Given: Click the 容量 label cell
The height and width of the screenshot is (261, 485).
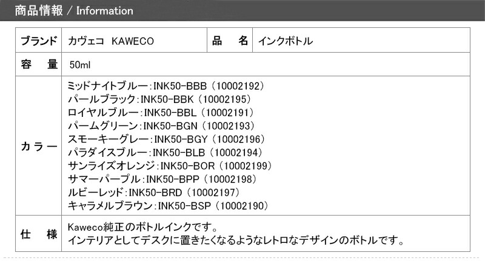Looking at the screenshot, I should [39, 64].
